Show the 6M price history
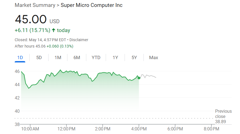240x134 pixels. tap(77, 58)
